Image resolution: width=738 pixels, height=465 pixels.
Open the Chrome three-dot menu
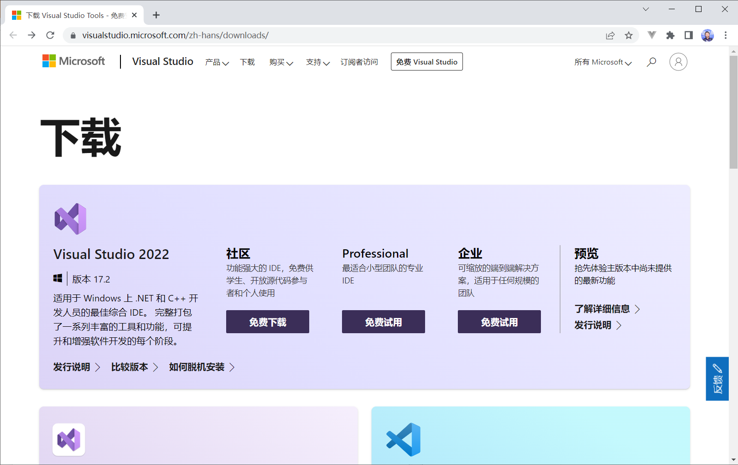pos(726,35)
